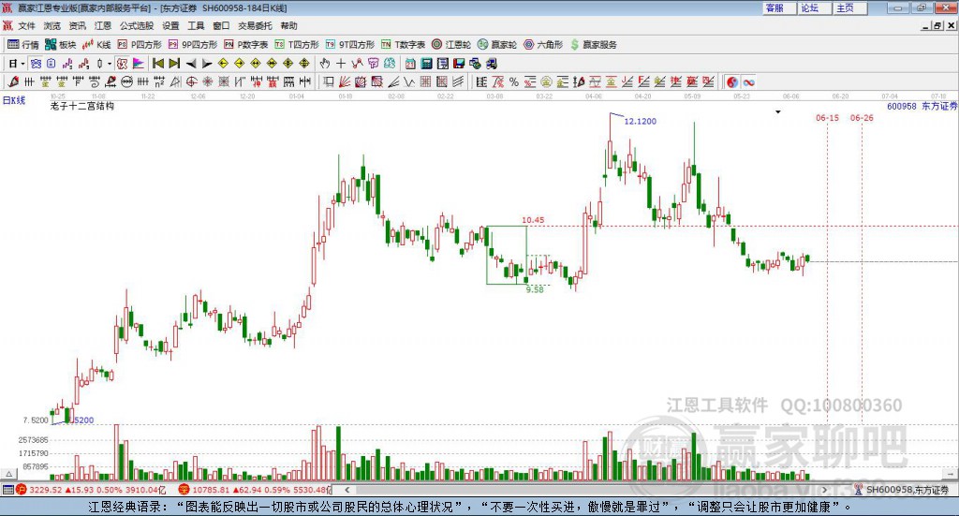Click the 日K线 chart label
This screenshot has height=516, width=959.
(x=14, y=100)
